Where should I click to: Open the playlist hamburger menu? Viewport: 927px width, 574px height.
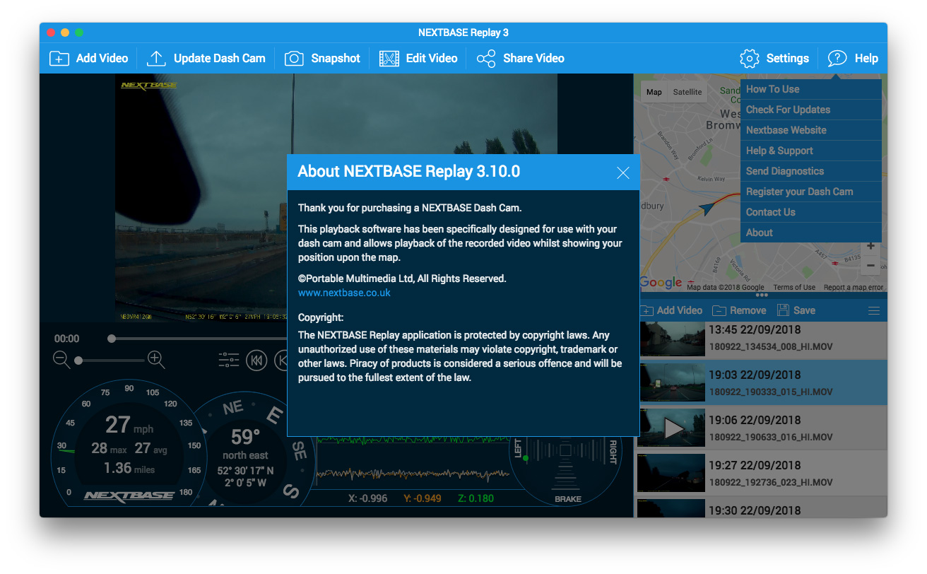pyautogui.click(x=874, y=311)
